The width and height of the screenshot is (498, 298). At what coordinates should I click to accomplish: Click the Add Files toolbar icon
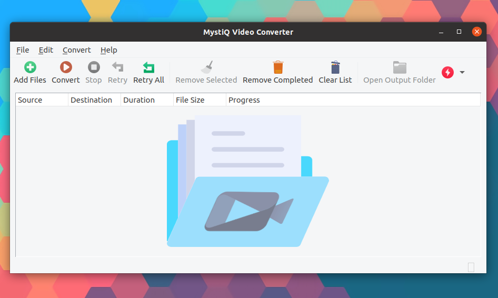point(30,67)
